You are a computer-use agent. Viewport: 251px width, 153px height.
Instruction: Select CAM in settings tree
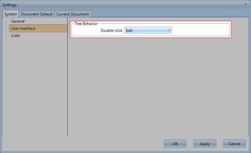15,35
